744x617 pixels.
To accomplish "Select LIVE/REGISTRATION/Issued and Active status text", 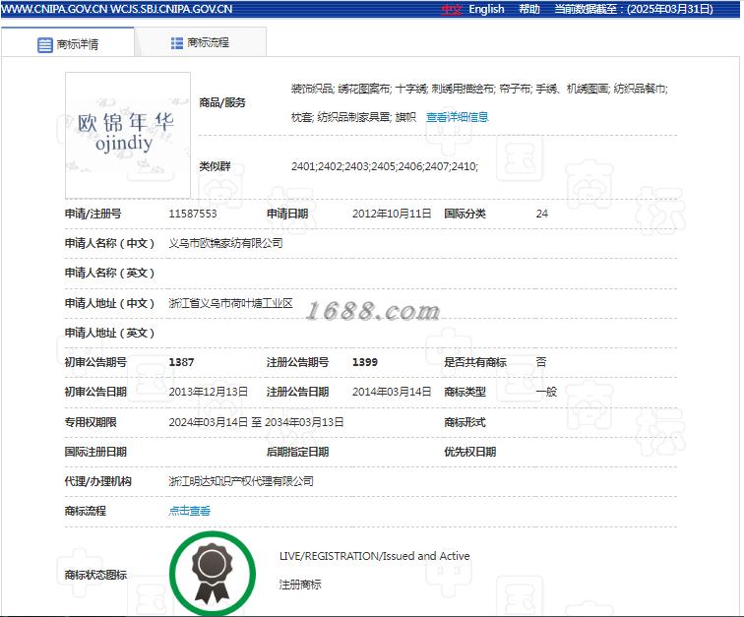I will [x=374, y=556].
